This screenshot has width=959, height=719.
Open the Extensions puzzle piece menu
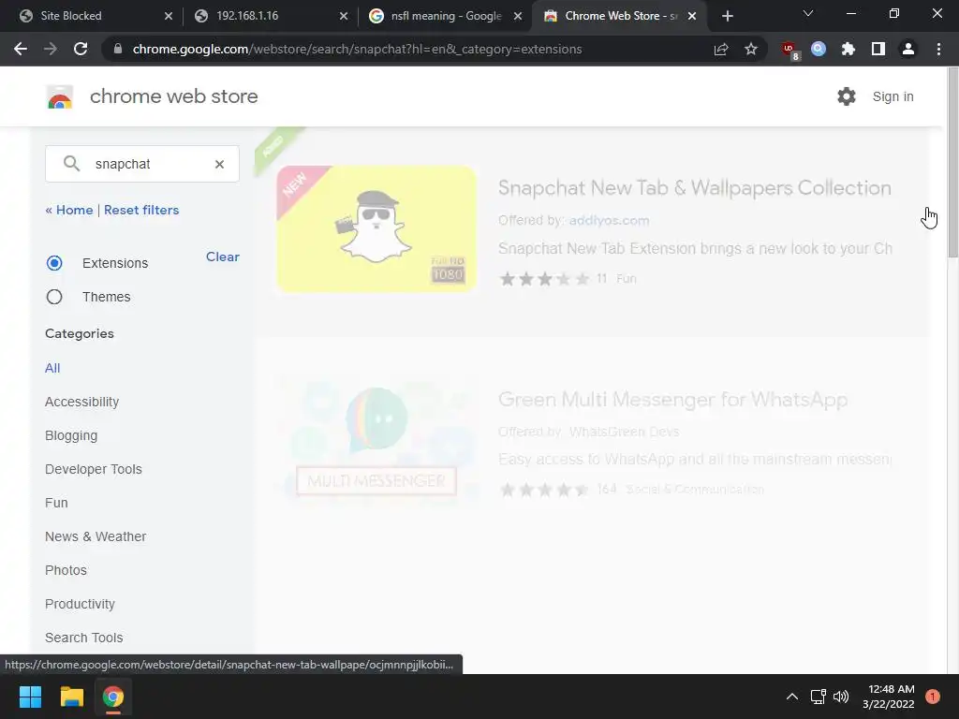(x=848, y=49)
